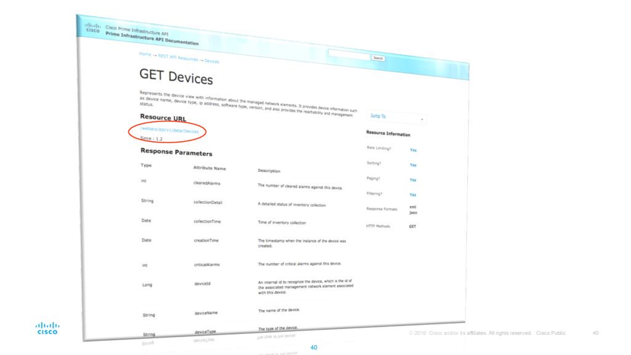Select the Resource URL heading
Image resolution: width=631 pixels, height=355 pixels.
(x=163, y=118)
